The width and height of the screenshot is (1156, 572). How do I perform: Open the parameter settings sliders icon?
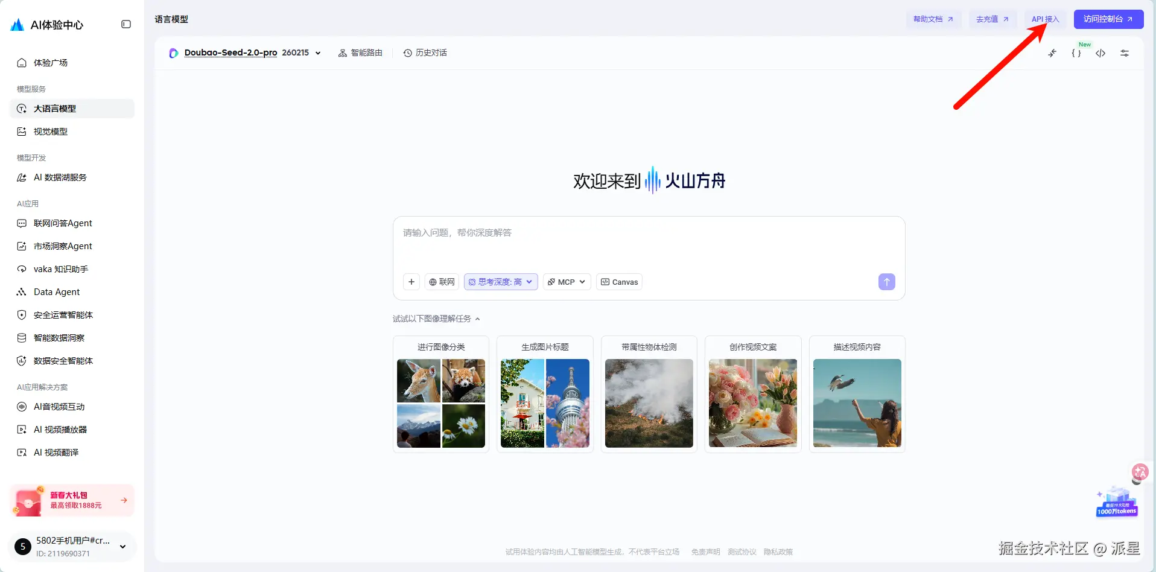(1125, 53)
